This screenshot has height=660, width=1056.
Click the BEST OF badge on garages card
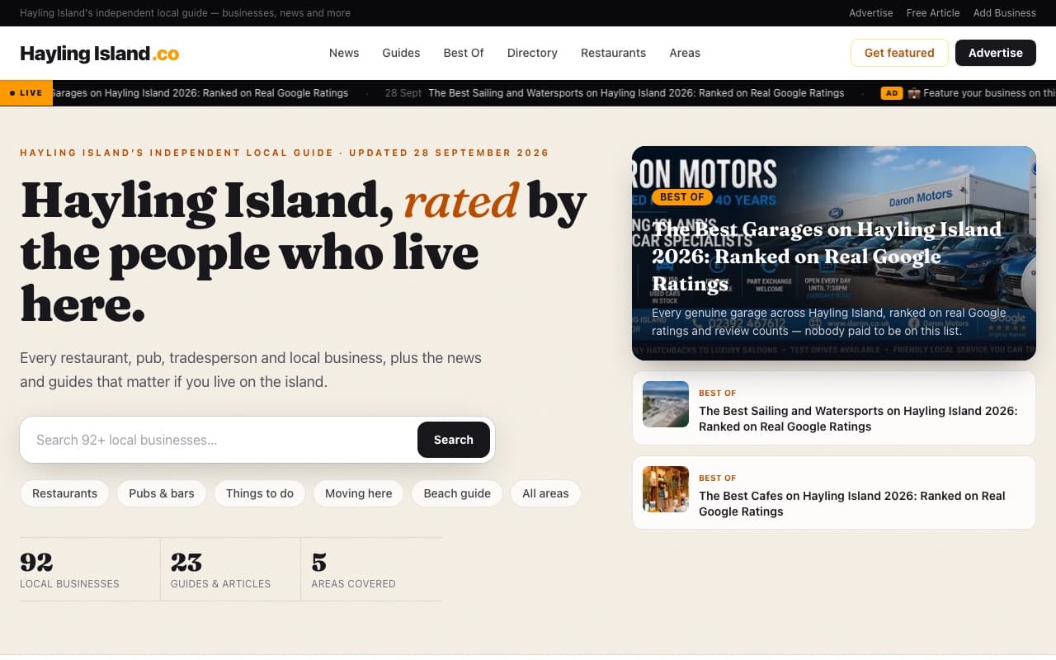pos(682,197)
